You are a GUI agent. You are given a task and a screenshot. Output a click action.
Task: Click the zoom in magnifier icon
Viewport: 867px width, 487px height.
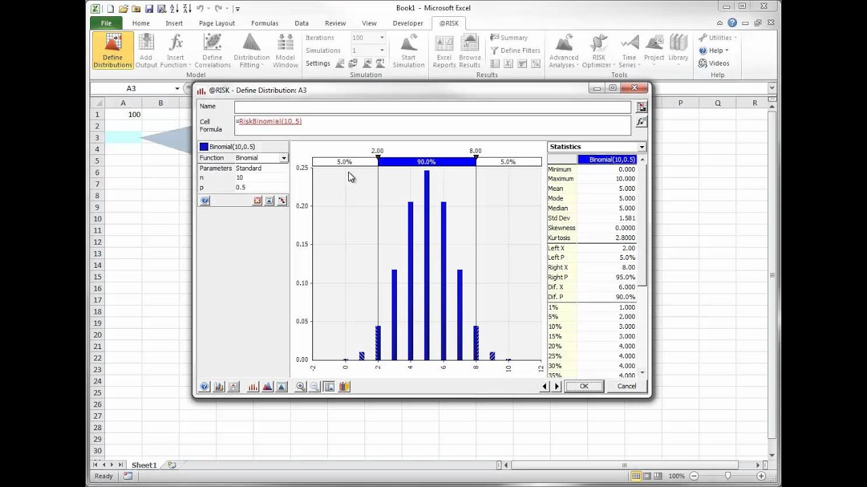click(x=301, y=386)
